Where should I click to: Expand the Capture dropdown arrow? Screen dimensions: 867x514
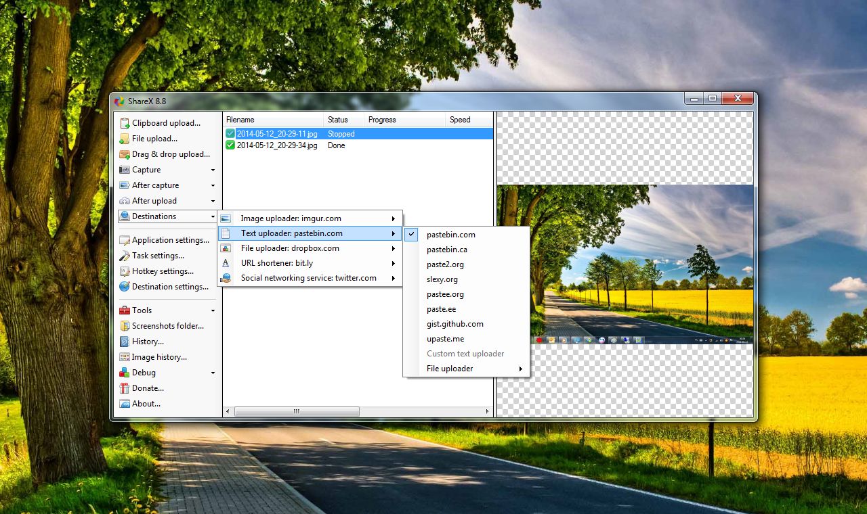point(213,170)
